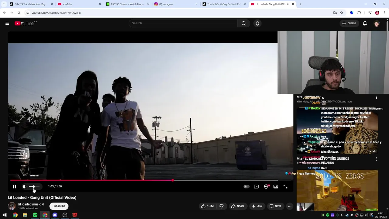Enter fullscreen mode
389x219 pixels.
285,186
